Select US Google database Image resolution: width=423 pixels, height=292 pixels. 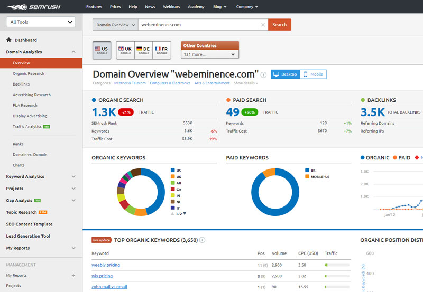point(102,50)
